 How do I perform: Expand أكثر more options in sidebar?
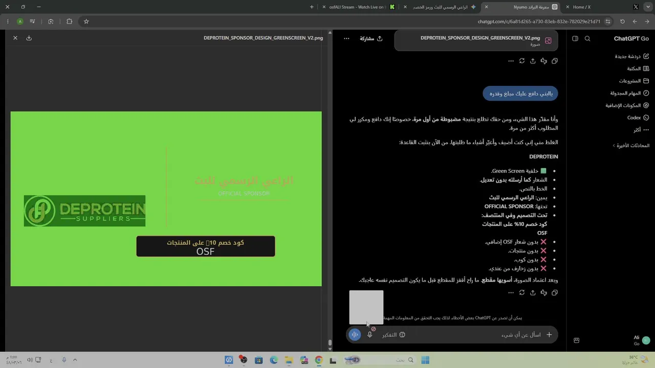[x=641, y=130]
